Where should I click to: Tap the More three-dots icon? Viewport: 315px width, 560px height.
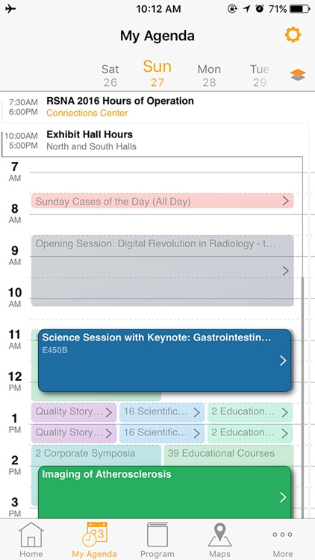[x=282, y=535]
